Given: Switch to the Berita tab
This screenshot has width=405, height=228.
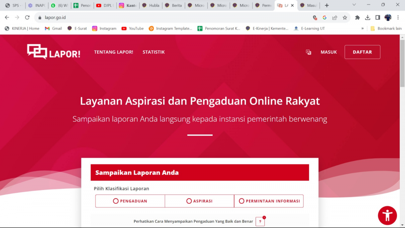Looking at the screenshot, I should [174, 5].
